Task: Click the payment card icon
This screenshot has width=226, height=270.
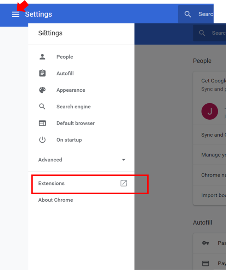Action: pos(206,263)
